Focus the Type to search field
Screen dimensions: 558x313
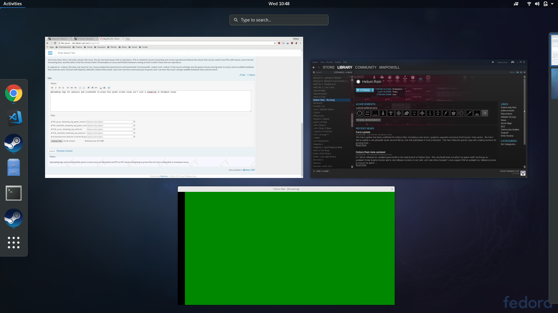click(x=279, y=20)
